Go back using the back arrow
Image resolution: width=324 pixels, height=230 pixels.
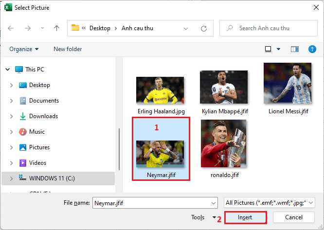click(x=11, y=28)
